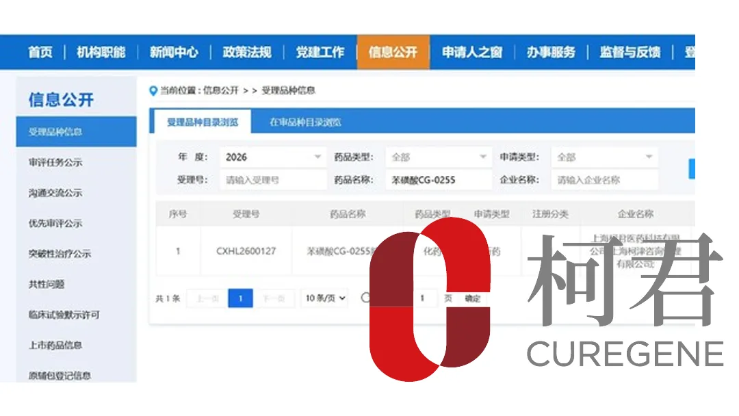Switch to the 受理品种目录浏览 tab
739x416 pixels.
(203, 122)
